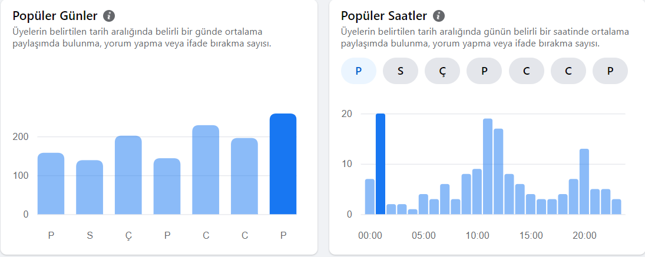Select the last P day pill
The height and width of the screenshot is (257, 645).
pos(610,71)
